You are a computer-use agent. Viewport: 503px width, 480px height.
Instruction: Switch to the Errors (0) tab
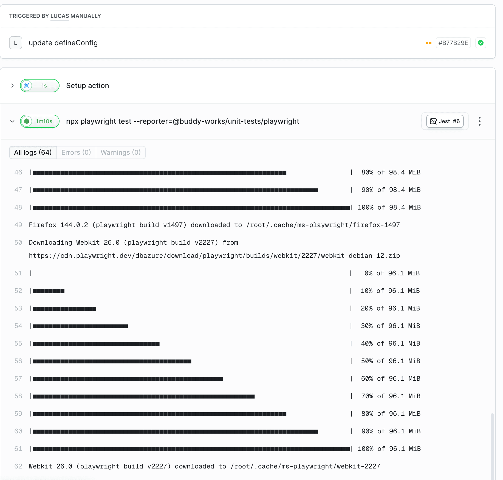[x=76, y=152]
